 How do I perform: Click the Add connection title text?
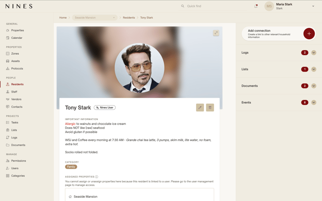tap(259, 30)
